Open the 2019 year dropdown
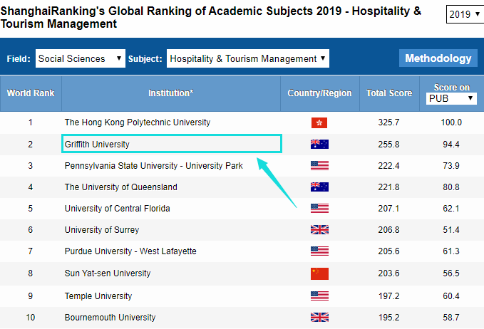 point(463,14)
